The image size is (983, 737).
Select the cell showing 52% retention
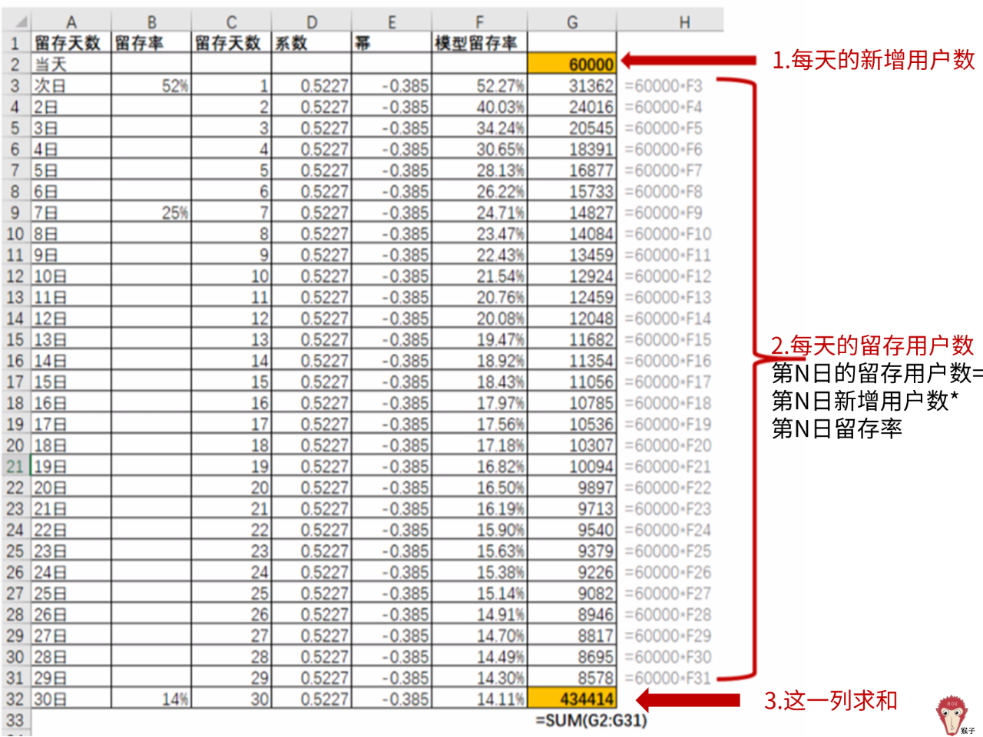tap(150, 85)
